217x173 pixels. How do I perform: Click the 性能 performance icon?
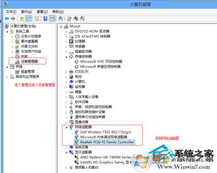[17, 56]
